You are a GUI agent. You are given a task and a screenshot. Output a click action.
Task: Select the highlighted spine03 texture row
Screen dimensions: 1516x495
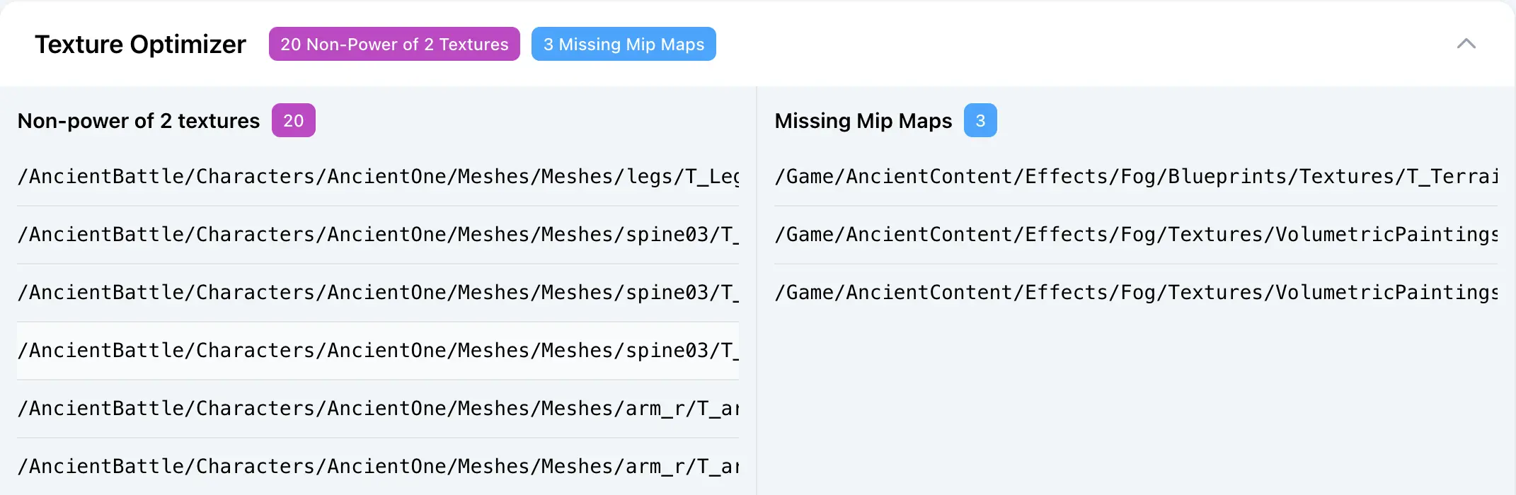(378, 350)
